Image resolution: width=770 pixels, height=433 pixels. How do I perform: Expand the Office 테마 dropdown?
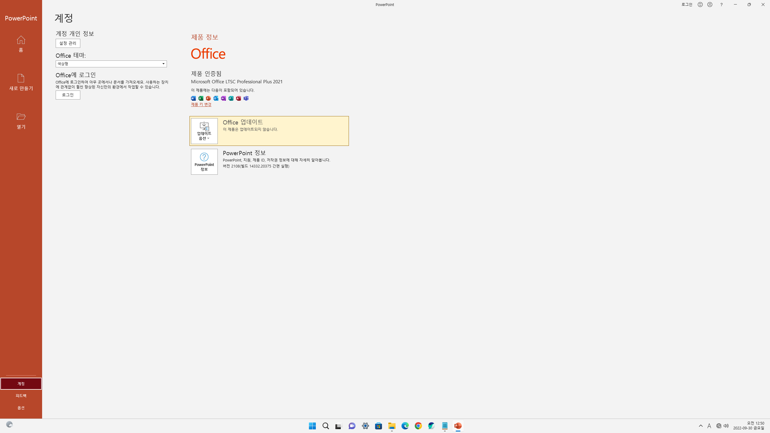click(163, 64)
